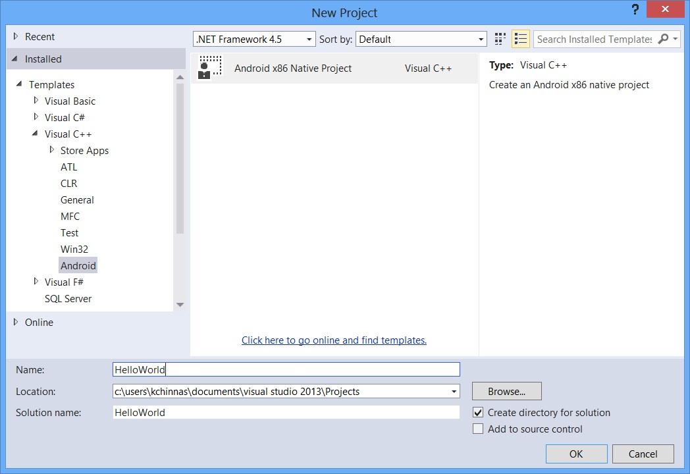Viewport: 690px width, 474px height.
Task: Open the Sort by dropdown
Action: (x=421, y=39)
